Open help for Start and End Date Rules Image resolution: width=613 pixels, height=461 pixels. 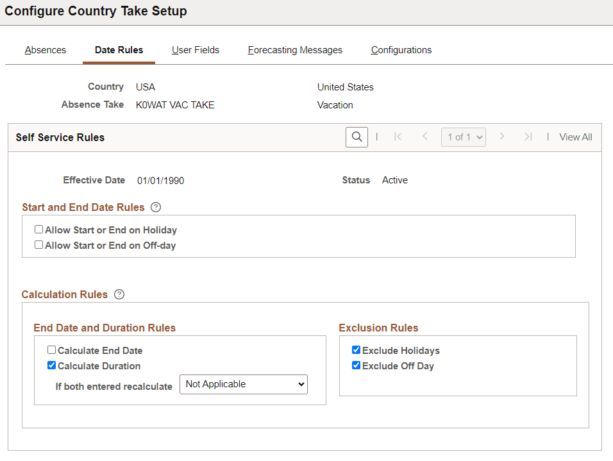(x=156, y=207)
